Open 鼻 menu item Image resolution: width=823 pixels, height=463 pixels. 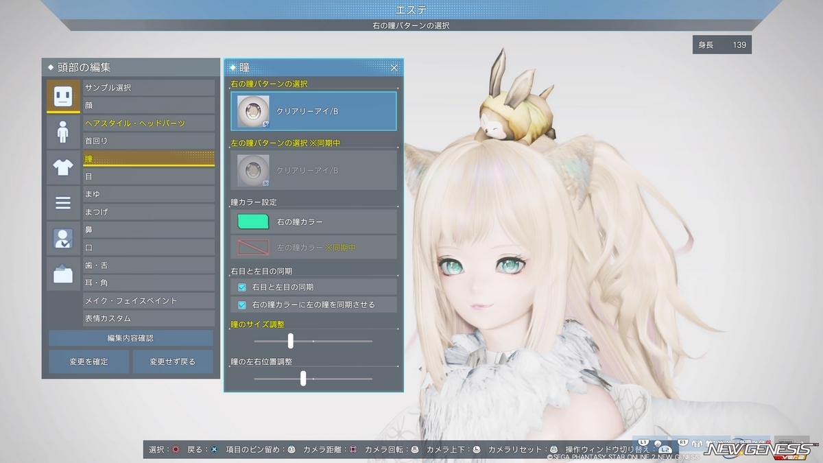149,230
